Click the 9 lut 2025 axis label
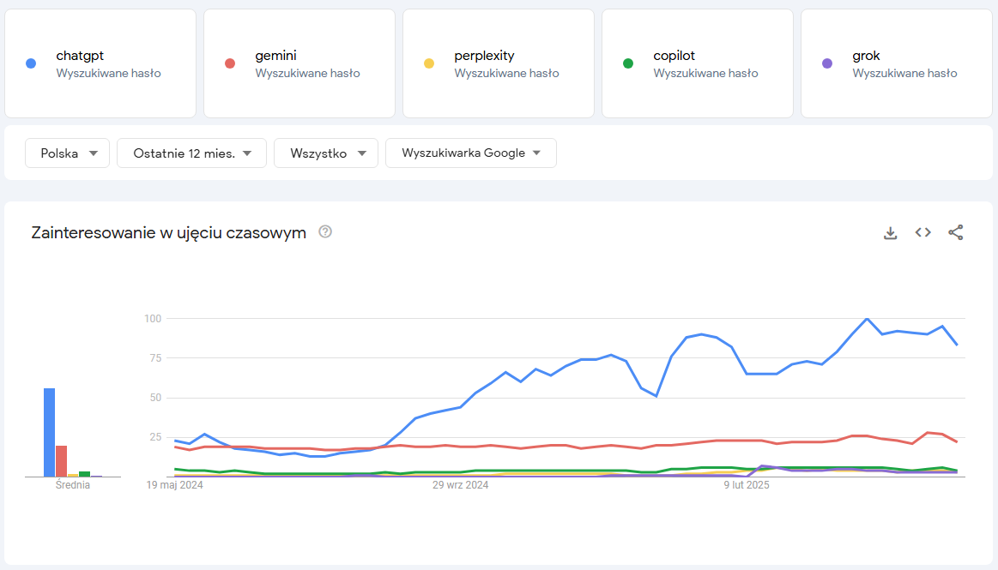The image size is (998, 570). pyautogui.click(x=746, y=485)
